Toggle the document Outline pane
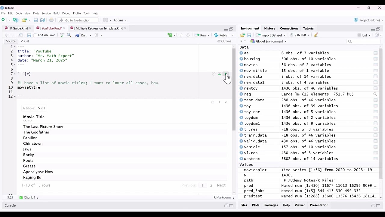The image size is (385, 217). point(224,41)
